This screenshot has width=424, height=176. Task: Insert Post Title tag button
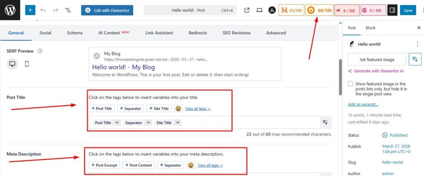102,109
